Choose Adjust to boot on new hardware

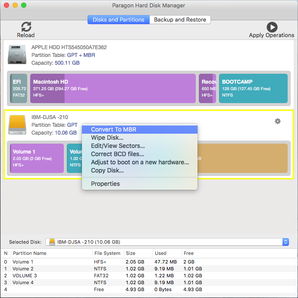click(140, 162)
